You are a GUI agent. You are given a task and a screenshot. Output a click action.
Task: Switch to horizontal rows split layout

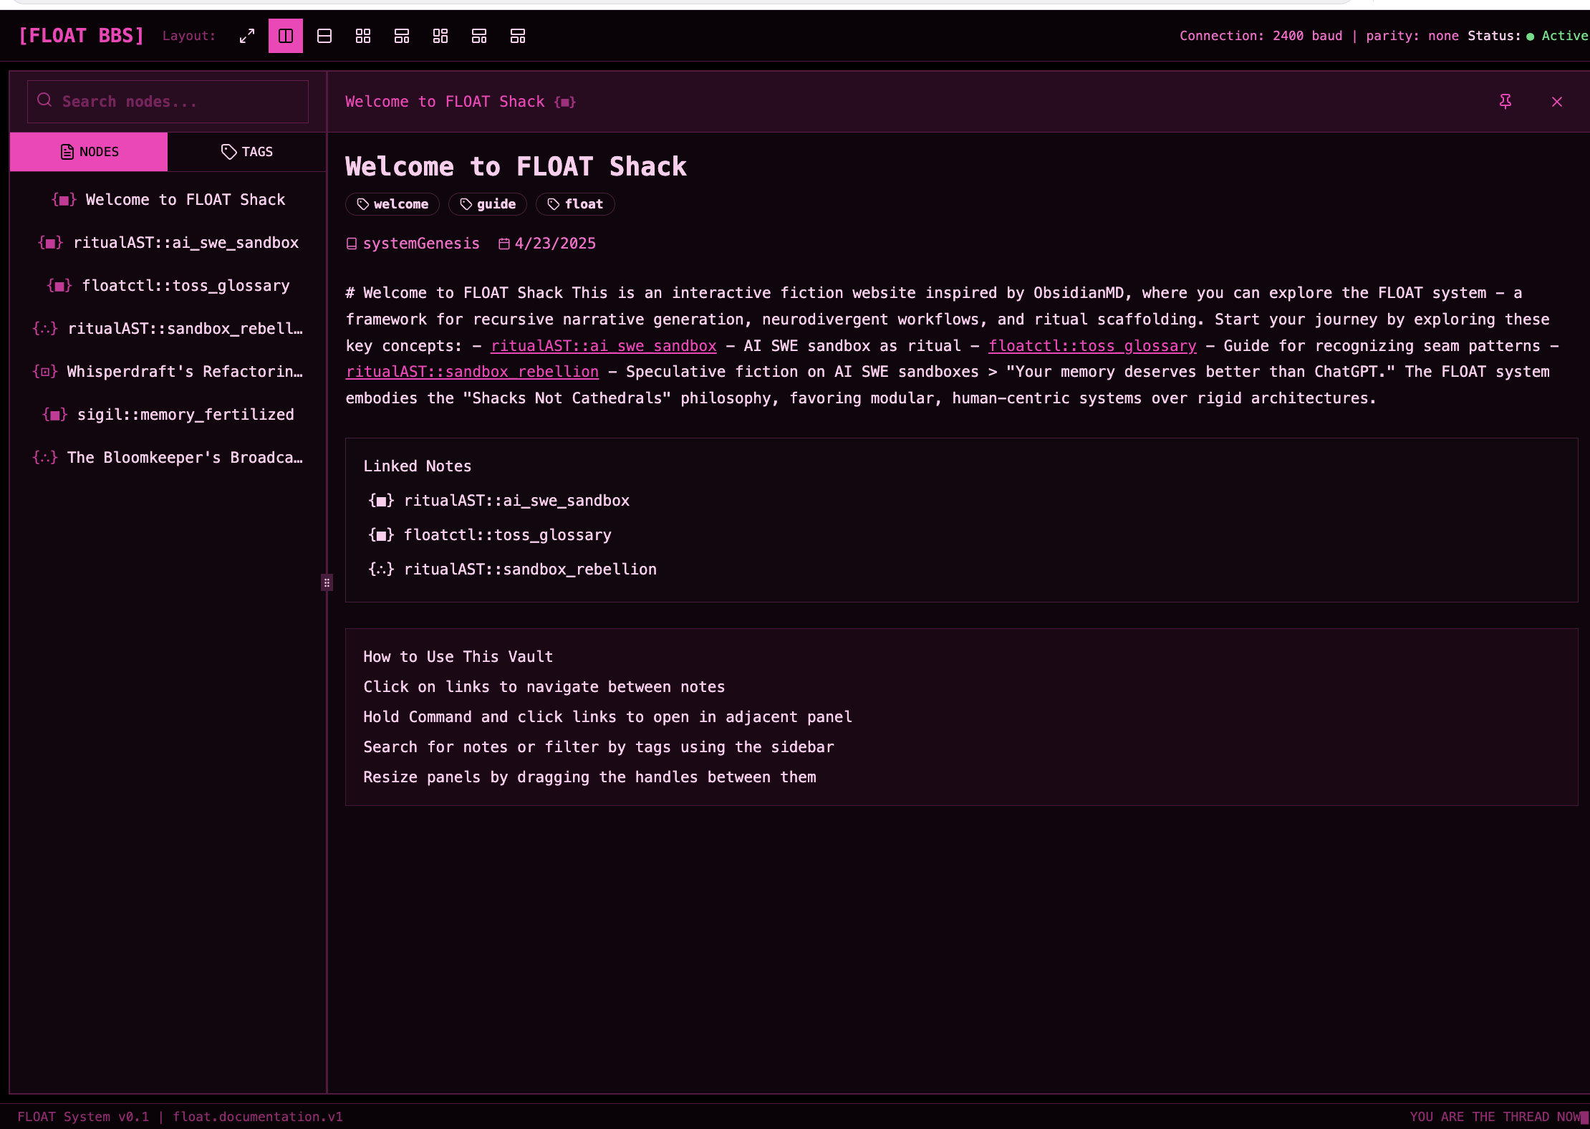tap(324, 36)
